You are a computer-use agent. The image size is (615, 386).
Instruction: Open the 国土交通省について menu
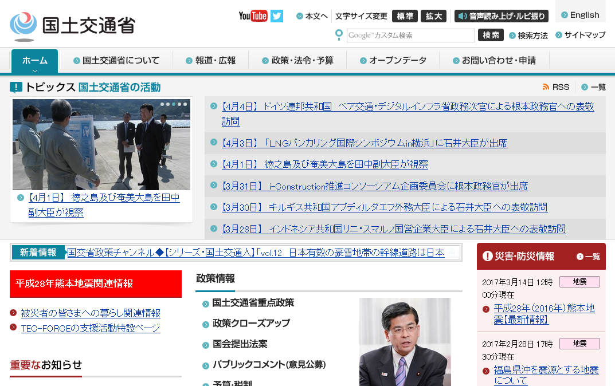coord(116,60)
